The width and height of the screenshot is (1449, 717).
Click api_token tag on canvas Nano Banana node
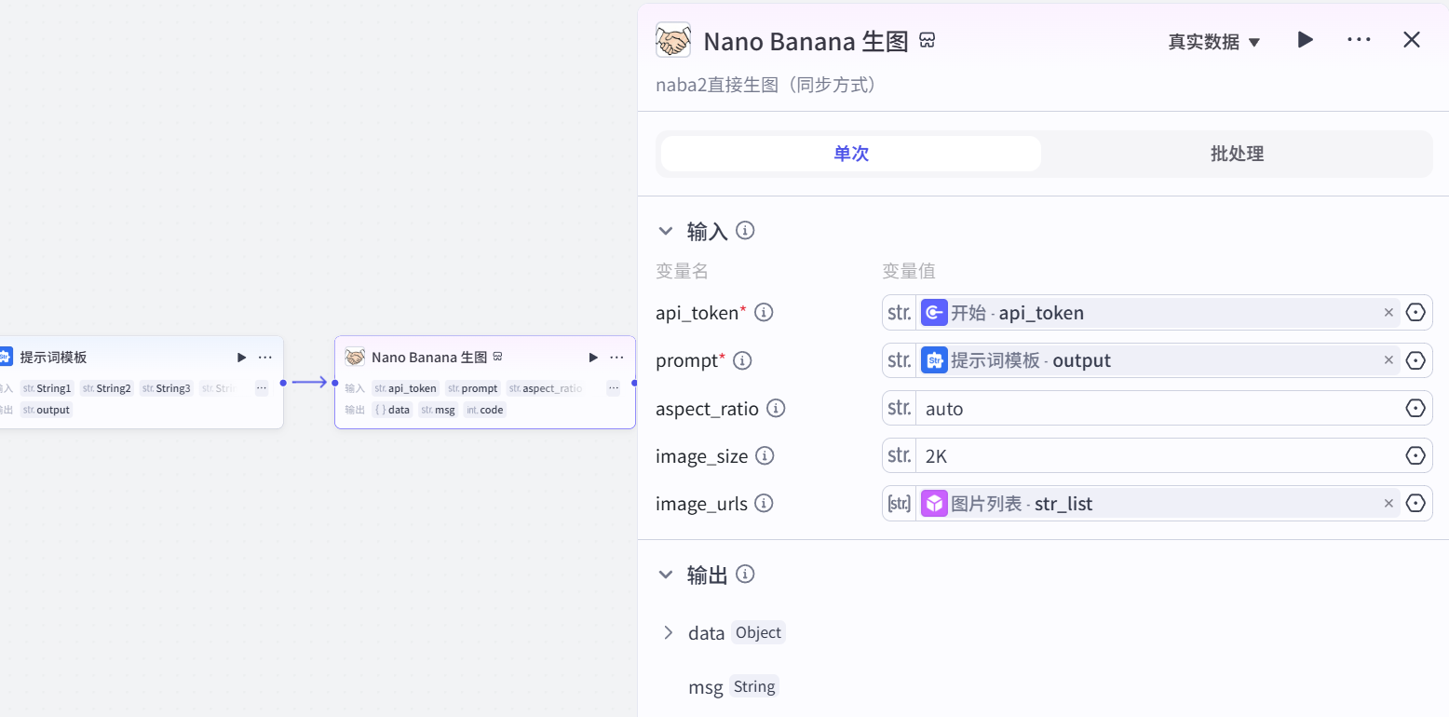(x=405, y=388)
